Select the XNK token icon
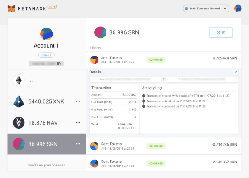Image resolution: width=249 pixels, height=178 pixels. 19,101
